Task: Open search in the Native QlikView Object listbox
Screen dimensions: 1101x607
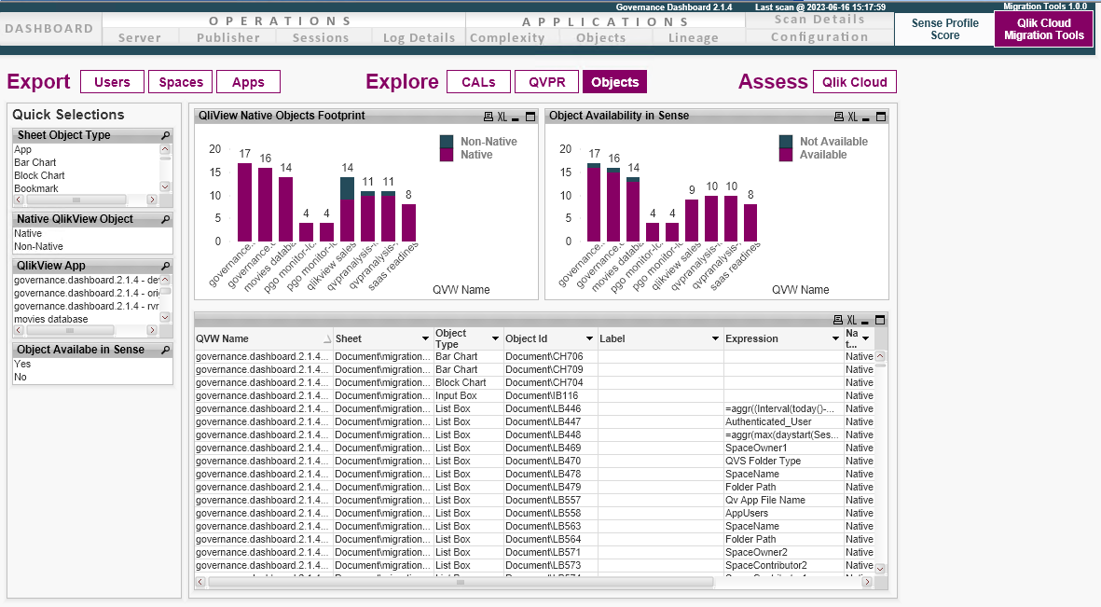Action: point(164,218)
